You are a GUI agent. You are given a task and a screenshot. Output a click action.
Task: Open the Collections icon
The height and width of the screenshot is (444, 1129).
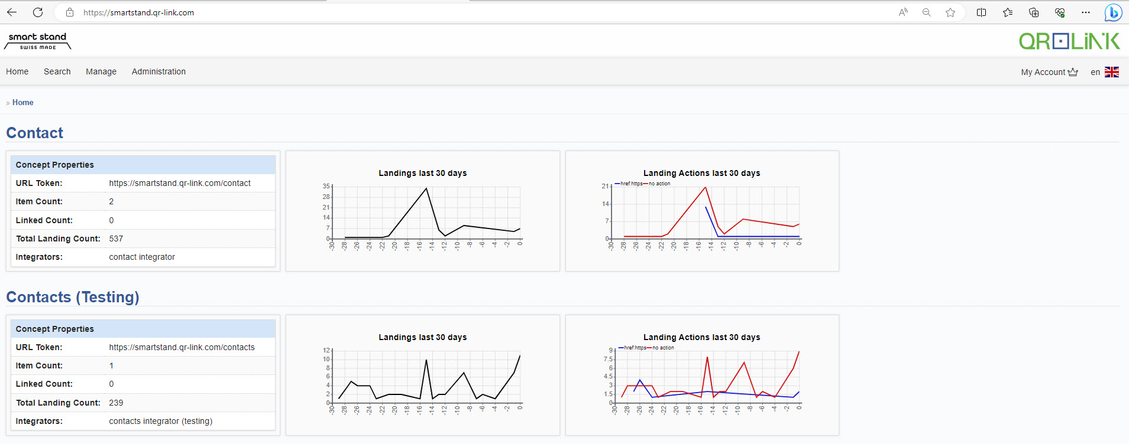coord(1034,12)
